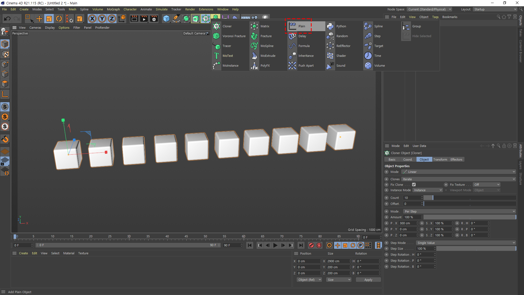Toggle the Count animation radio dot
This screenshot has width=524, height=295.
point(386,198)
